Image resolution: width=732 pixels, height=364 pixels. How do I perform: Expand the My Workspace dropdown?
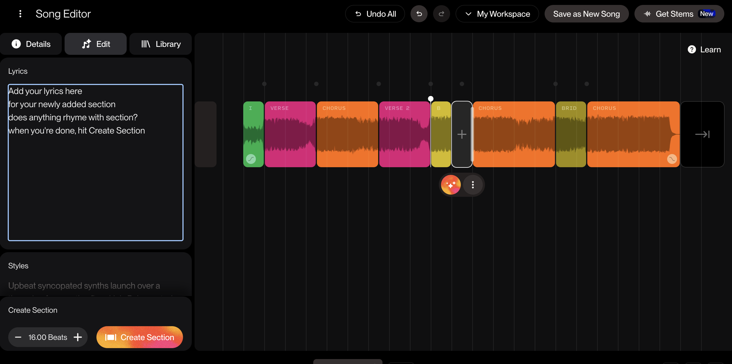497,14
